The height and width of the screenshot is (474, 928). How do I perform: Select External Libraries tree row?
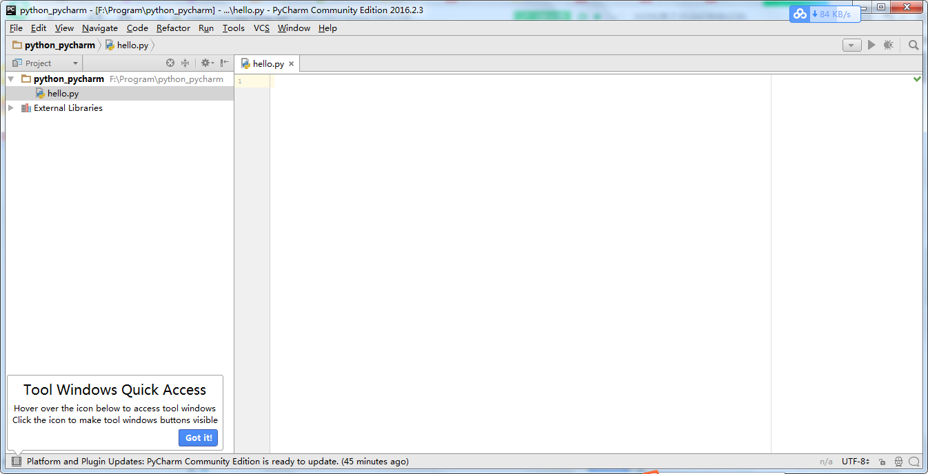pyautogui.click(x=119, y=108)
